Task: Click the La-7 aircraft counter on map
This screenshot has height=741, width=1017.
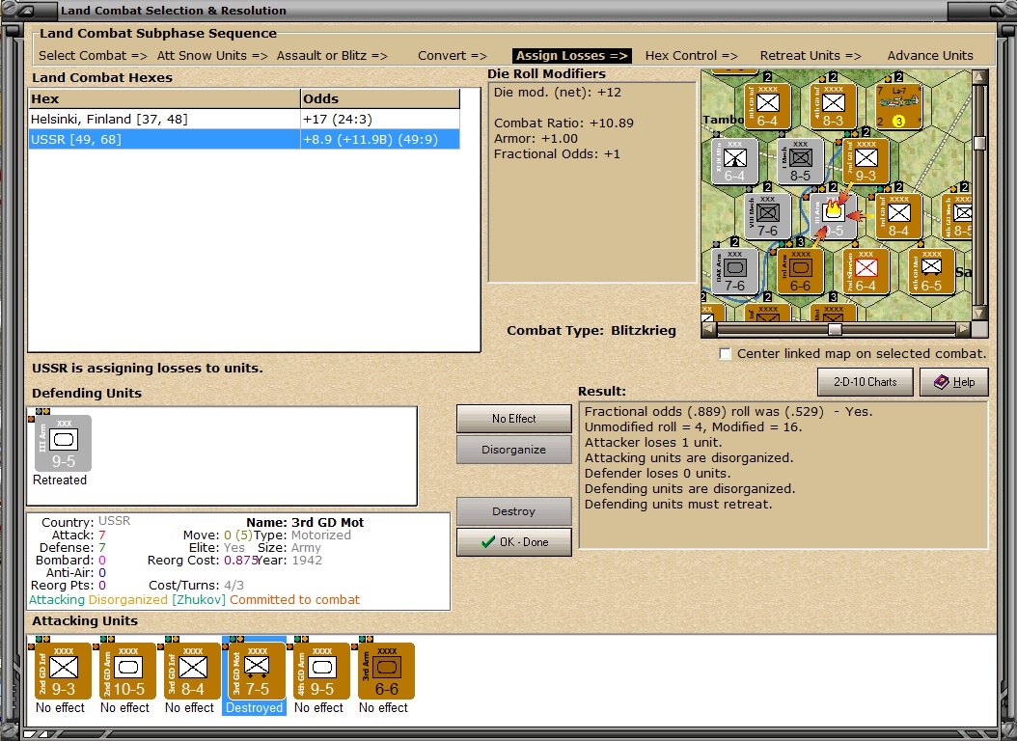Action: pyautogui.click(x=898, y=106)
